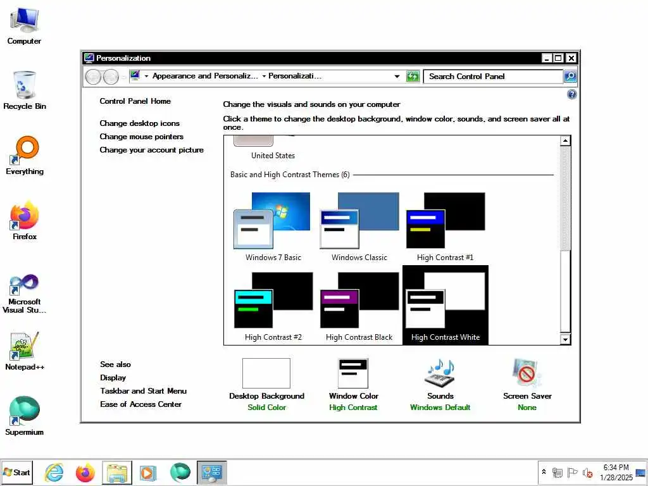Open Change mouse pointers
This screenshot has width=648, height=486.
point(141,137)
